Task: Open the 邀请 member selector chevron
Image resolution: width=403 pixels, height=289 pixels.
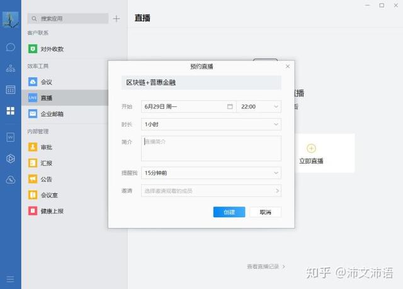Action: pyautogui.click(x=276, y=190)
